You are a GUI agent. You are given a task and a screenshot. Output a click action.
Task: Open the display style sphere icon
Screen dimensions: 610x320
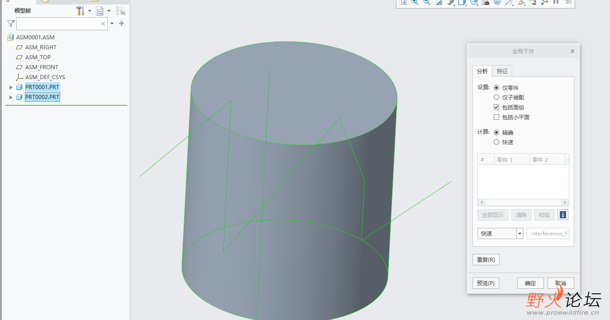point(450,2)
